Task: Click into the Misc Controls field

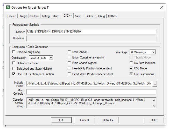Action: [x=91, y=92]
